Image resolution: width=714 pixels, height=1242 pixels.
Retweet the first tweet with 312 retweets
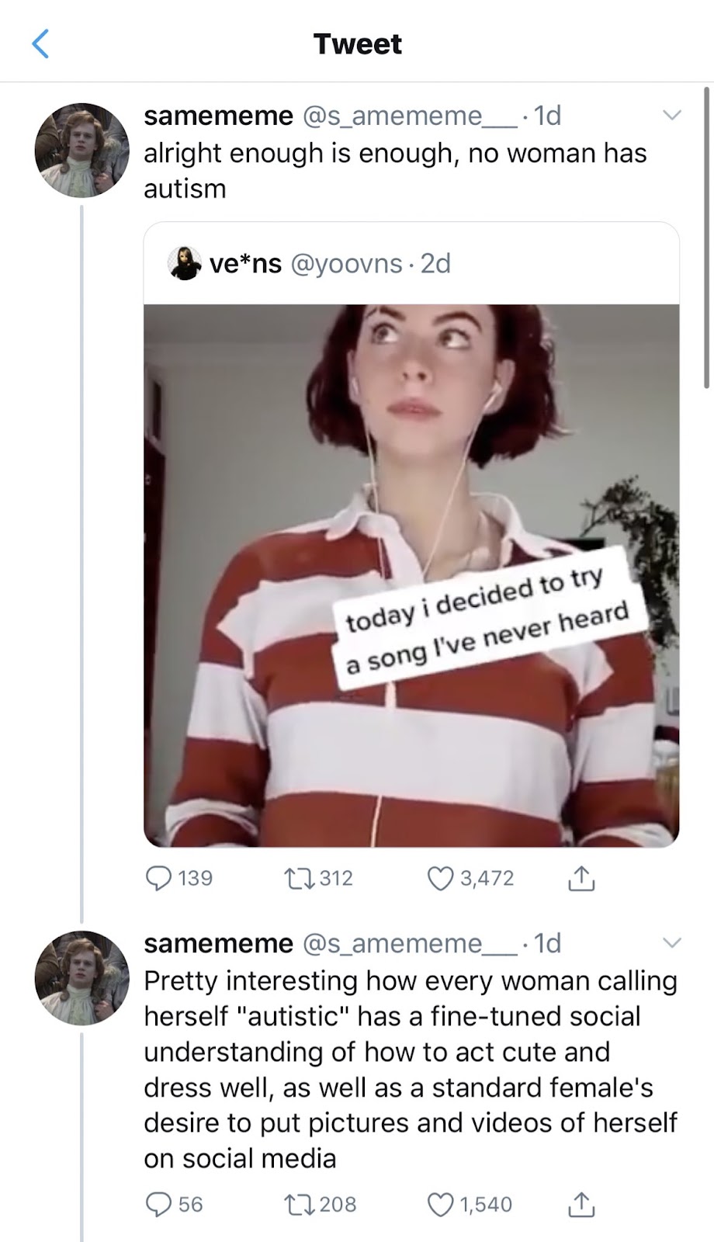point(297,878)
